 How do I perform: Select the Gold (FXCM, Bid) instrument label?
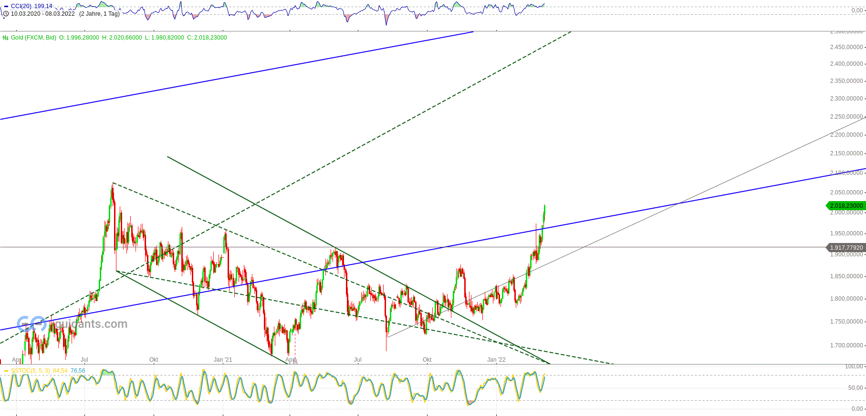33,38
